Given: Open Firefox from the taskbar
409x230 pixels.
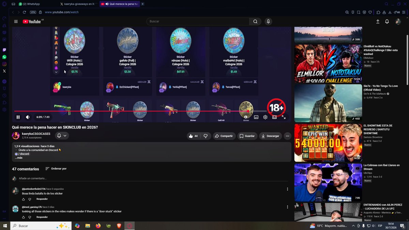Looking at the screenshot, I should (x=98, y=226).
